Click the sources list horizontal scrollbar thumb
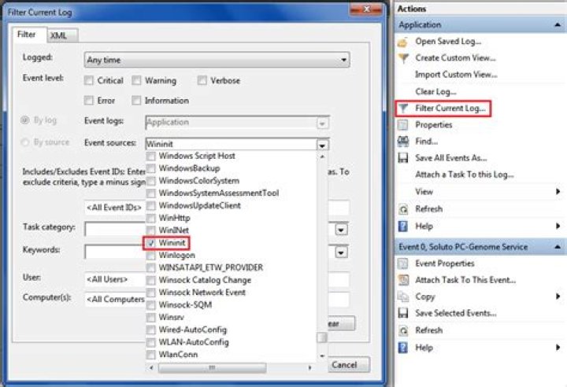 tap(213, 367)
